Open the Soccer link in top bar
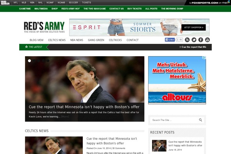Viewport: 231px width, 154px height. [74, 3]
